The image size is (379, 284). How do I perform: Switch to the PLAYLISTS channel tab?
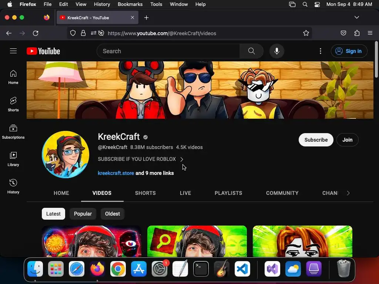tap(228, 193)
